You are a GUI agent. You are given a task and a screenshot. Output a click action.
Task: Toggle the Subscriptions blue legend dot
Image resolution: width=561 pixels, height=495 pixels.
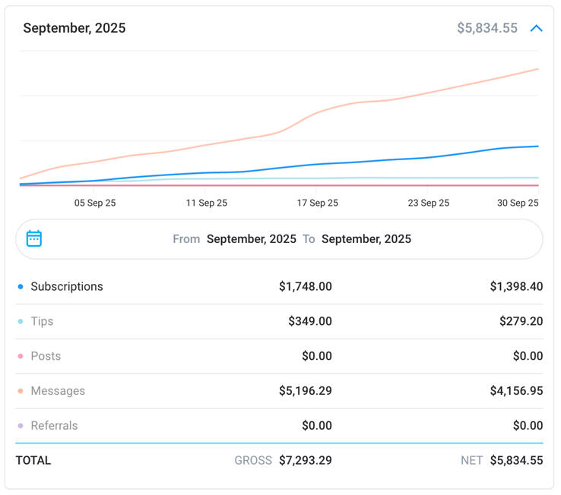pyautogui.click(x=21, y=287)
